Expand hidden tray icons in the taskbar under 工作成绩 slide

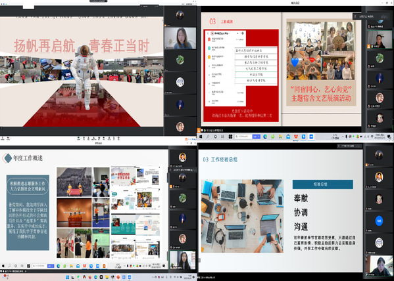point(343,137)
